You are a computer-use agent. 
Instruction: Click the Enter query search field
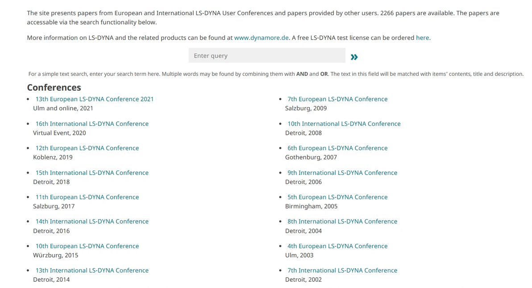tap(266, 56)
